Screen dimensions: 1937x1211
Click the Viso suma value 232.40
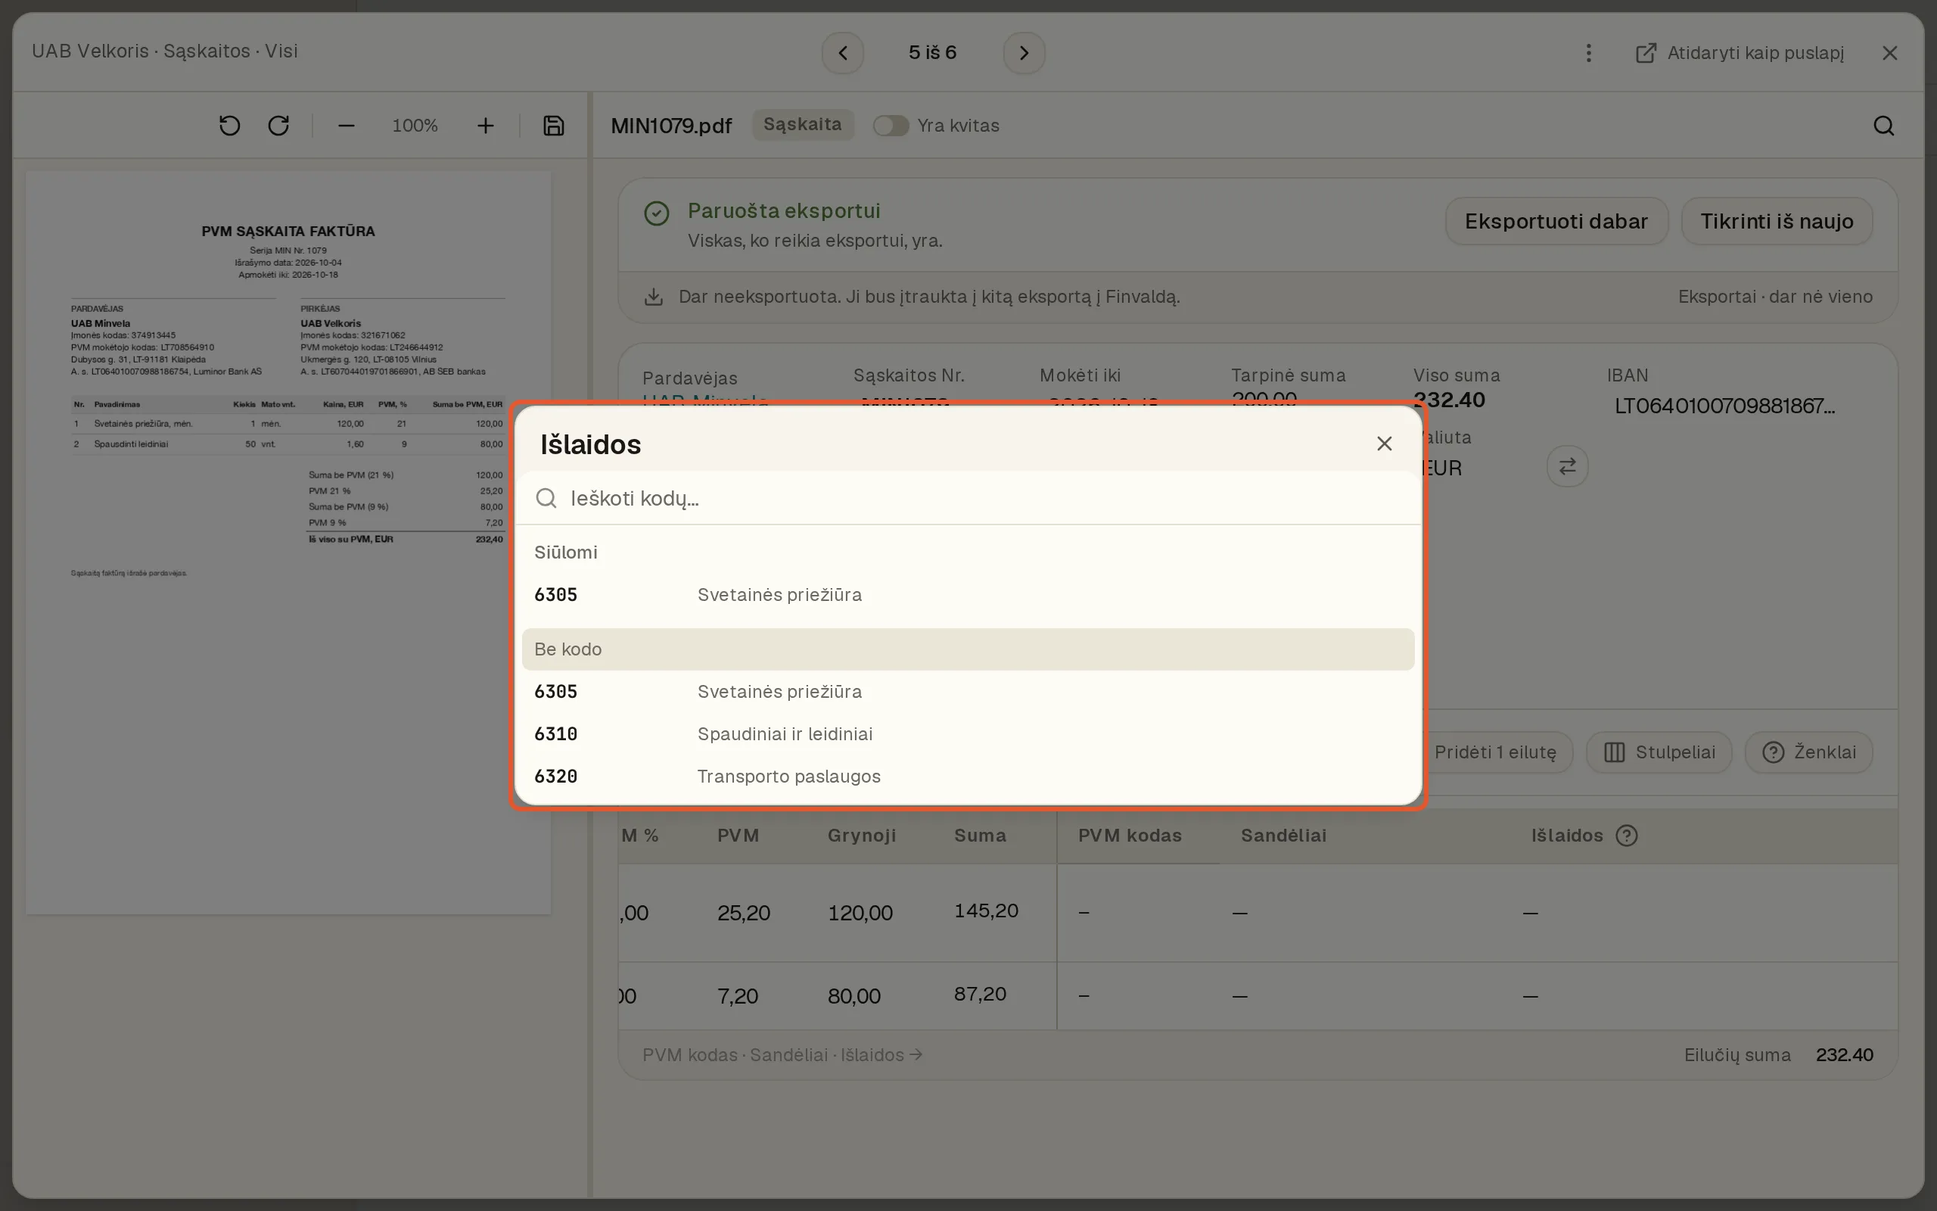[x=1449, y=400]
